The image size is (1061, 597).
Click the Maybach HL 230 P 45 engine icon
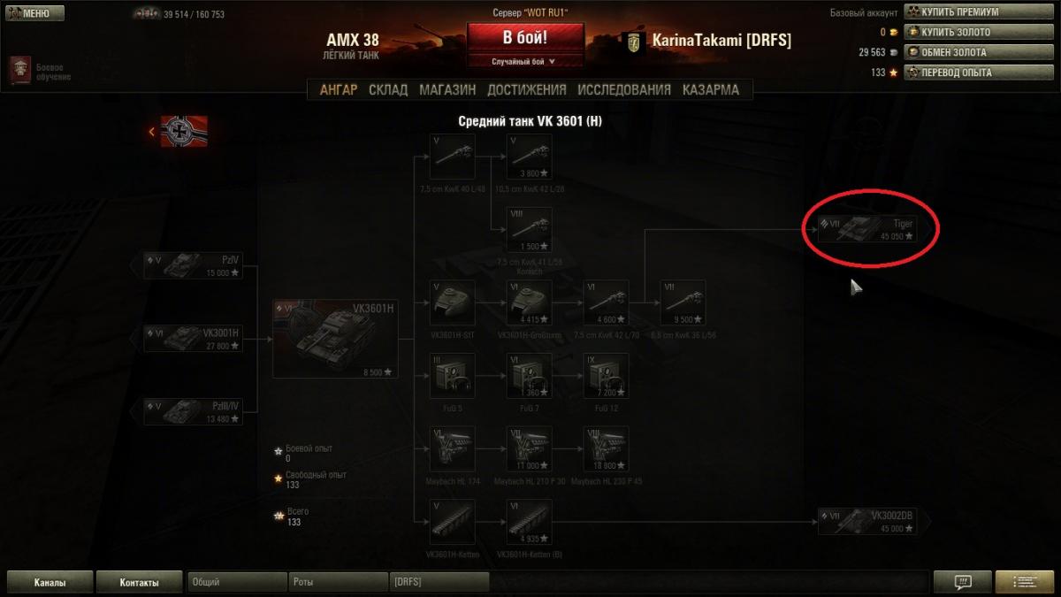606,449
